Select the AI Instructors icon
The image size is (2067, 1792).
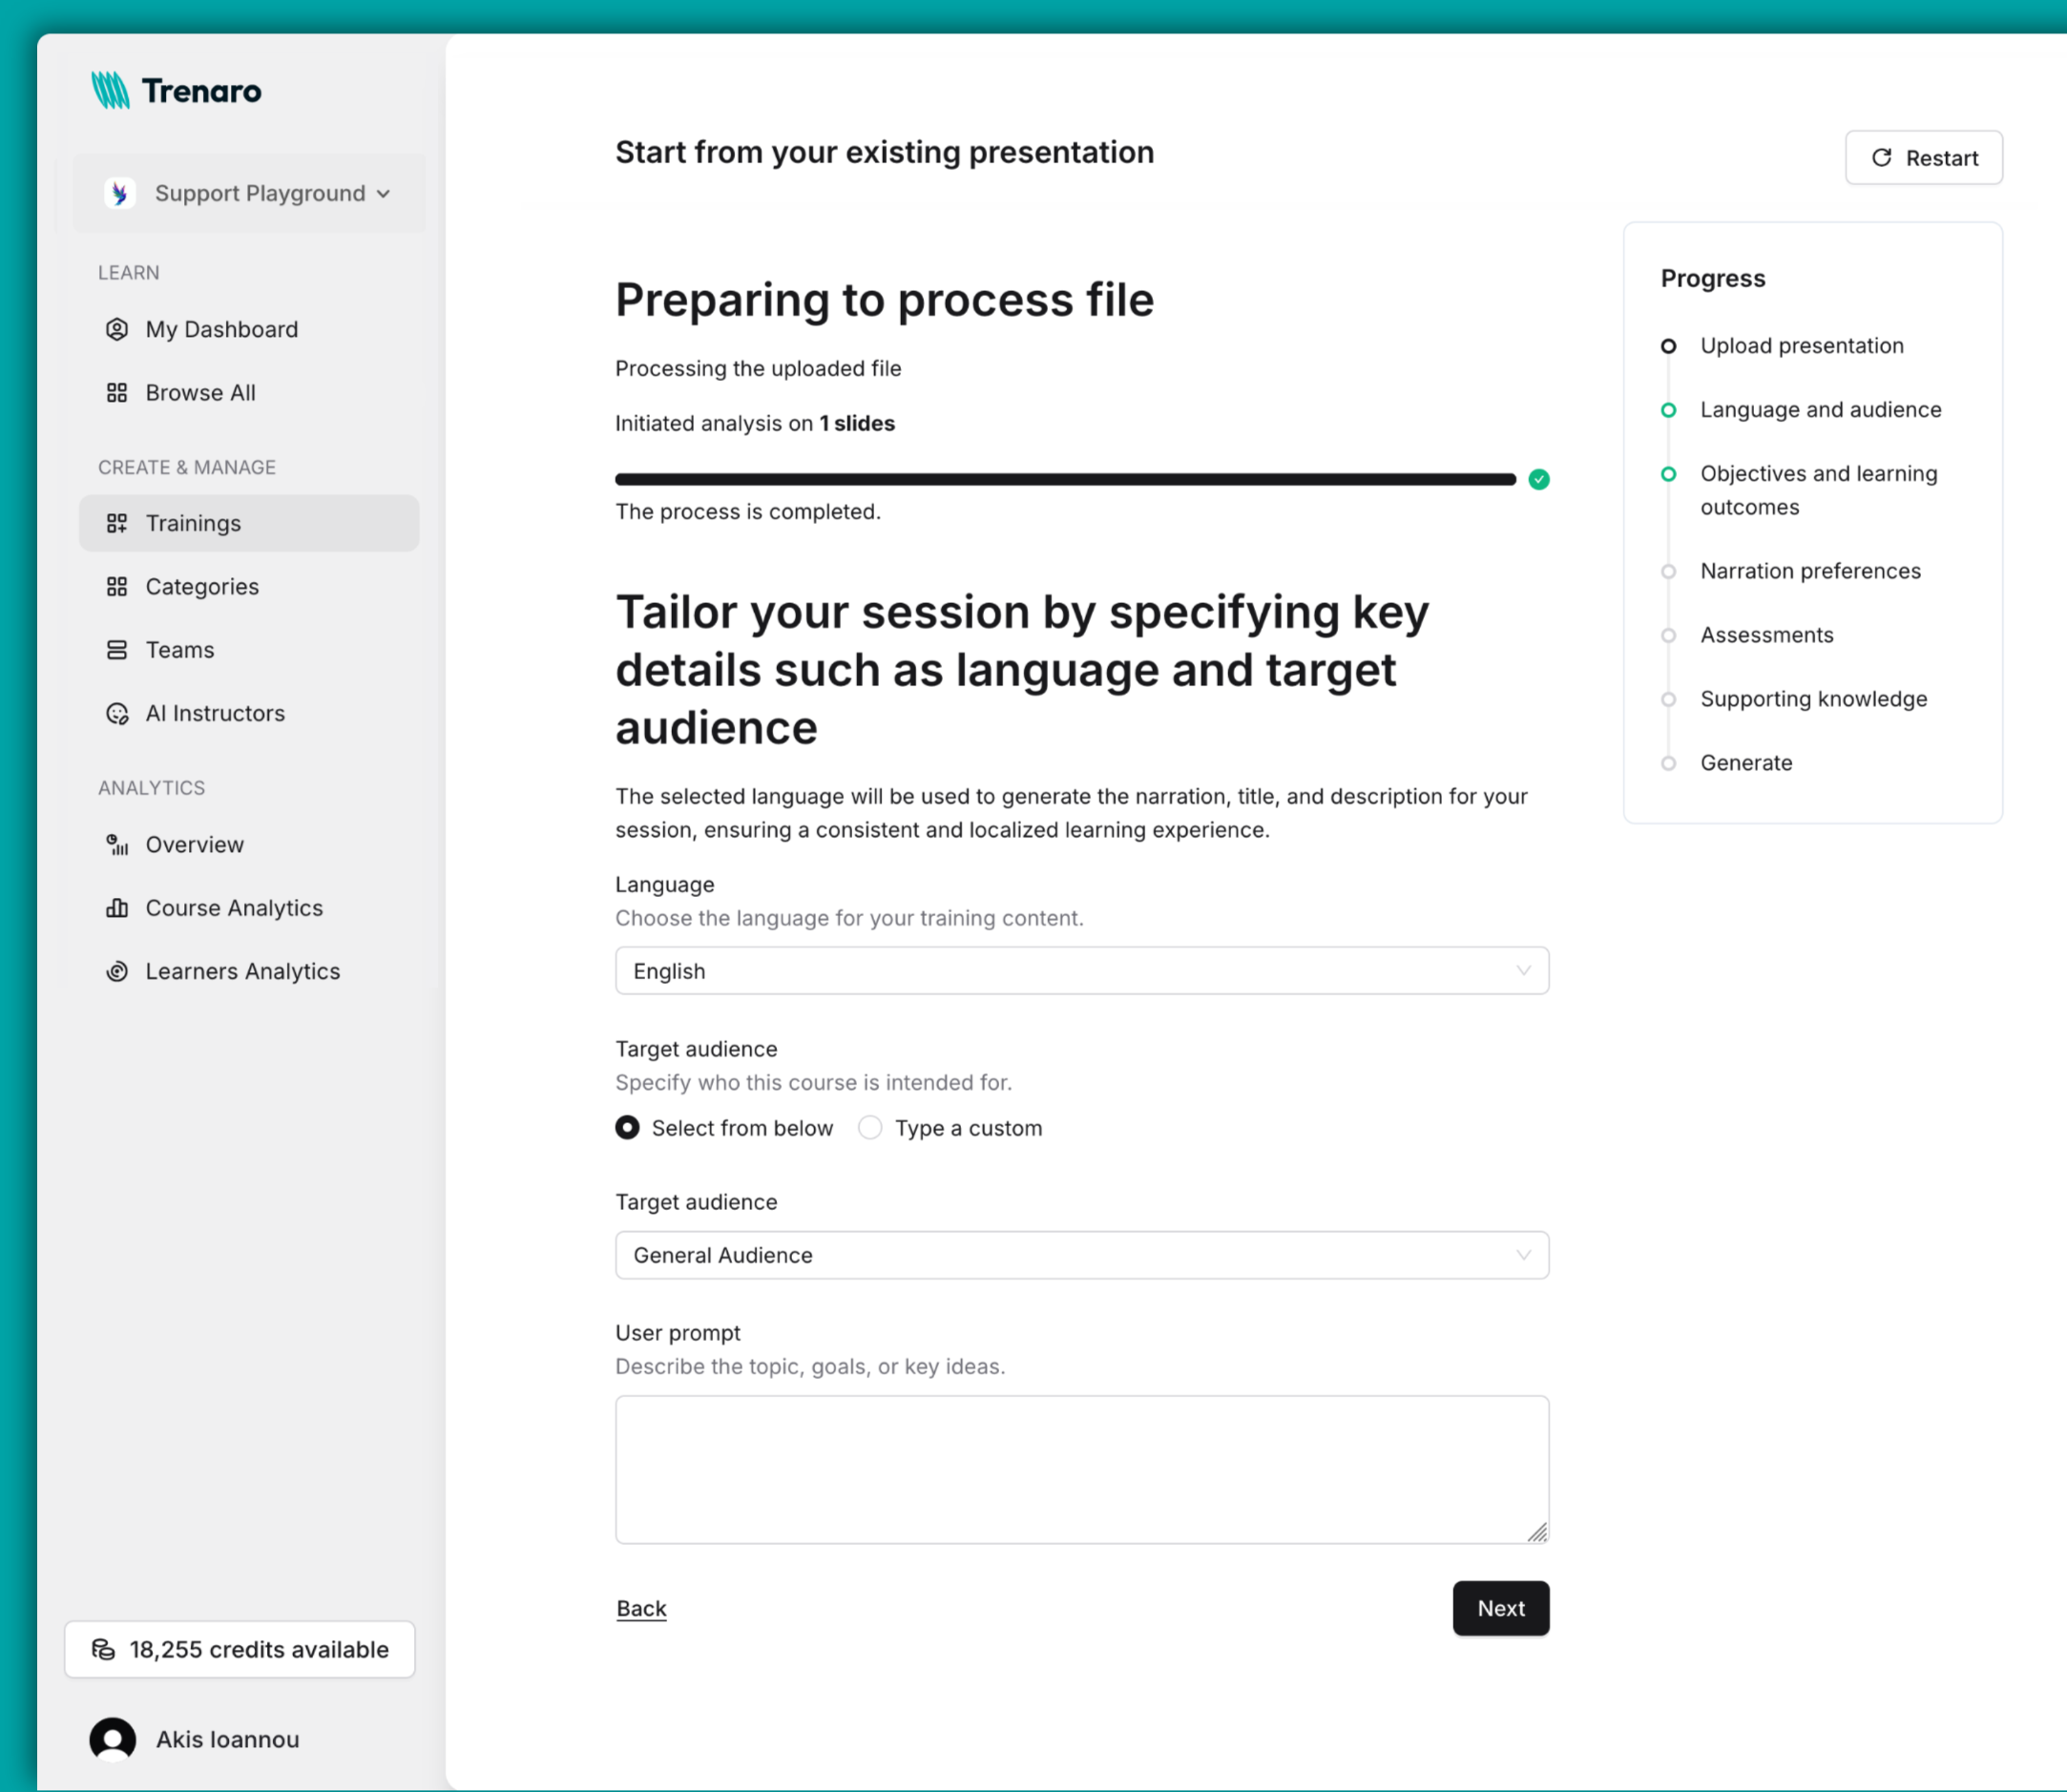coord(117,713)
